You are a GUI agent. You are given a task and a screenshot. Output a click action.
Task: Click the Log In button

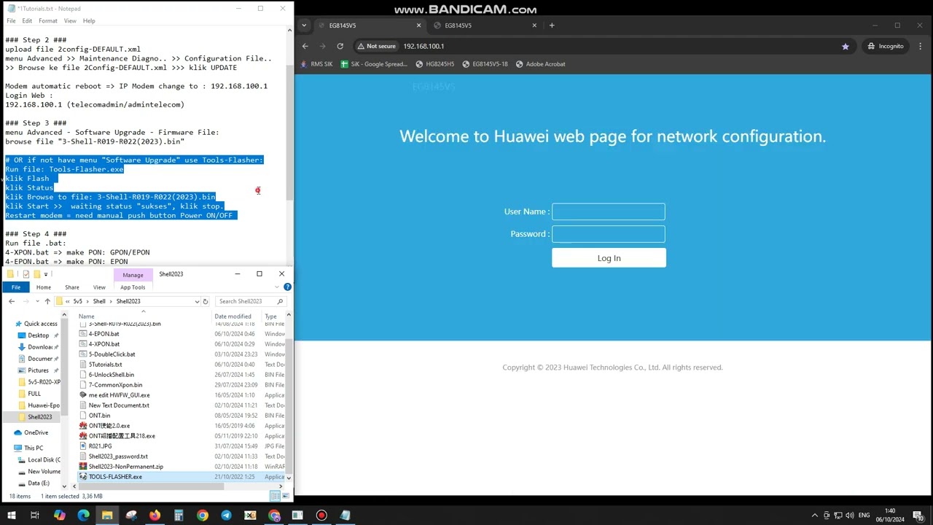click(x=609, y=258)
